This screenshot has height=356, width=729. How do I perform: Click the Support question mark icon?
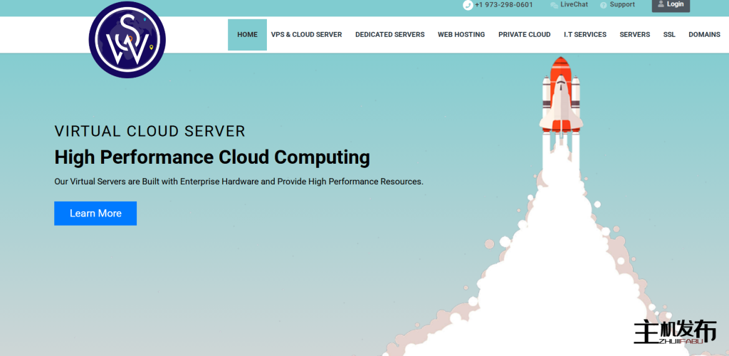pyautogui.click(x=604, y=5)
